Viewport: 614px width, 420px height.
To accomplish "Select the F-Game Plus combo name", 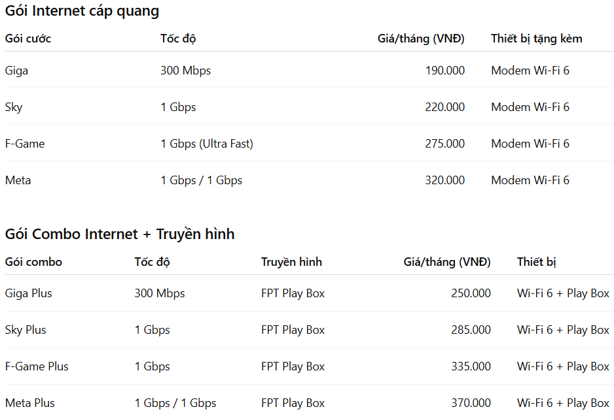I will click(37, 366).
